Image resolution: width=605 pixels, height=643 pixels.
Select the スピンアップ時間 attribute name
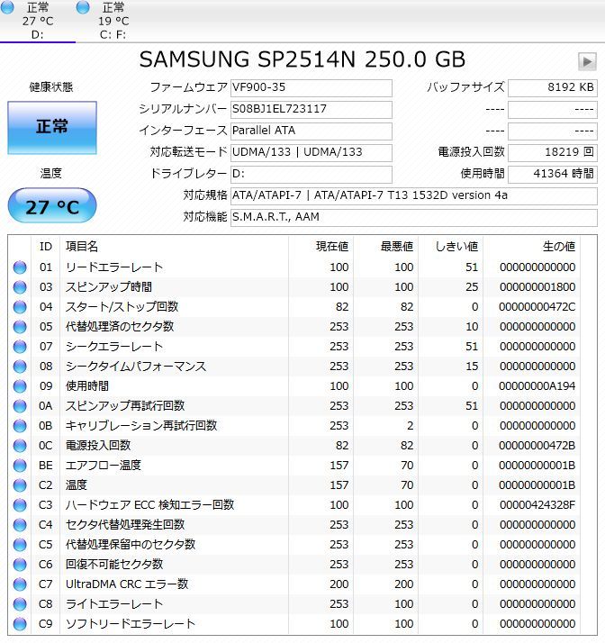[x=109, y=287]
